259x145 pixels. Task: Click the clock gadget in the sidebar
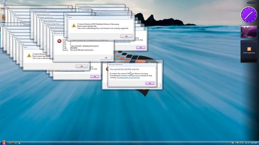click(249, 15)
